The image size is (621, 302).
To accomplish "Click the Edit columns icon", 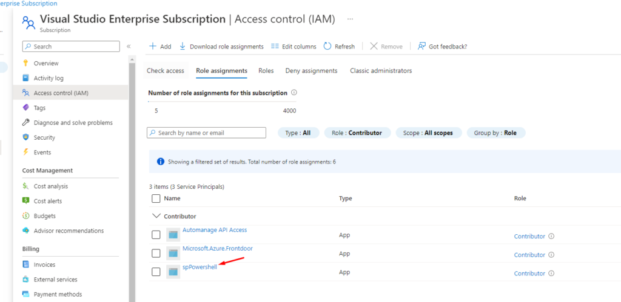I will tap(275, 46).
